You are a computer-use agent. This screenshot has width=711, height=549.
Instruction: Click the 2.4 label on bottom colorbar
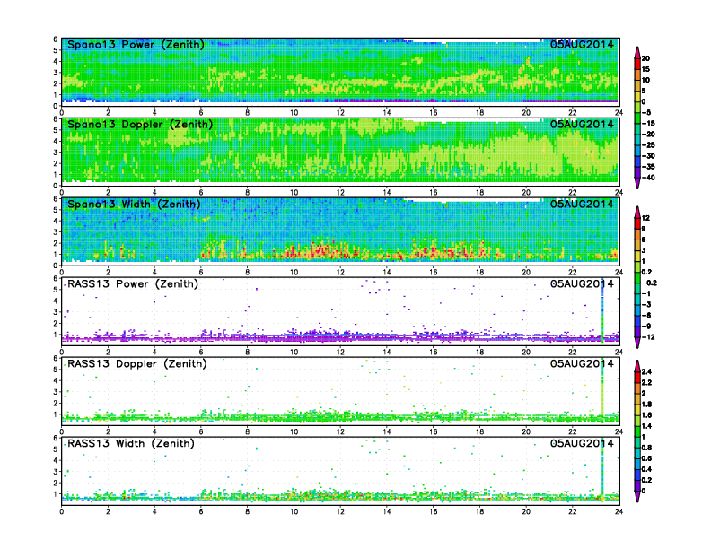pyautogui.click(x=646, y=371)
